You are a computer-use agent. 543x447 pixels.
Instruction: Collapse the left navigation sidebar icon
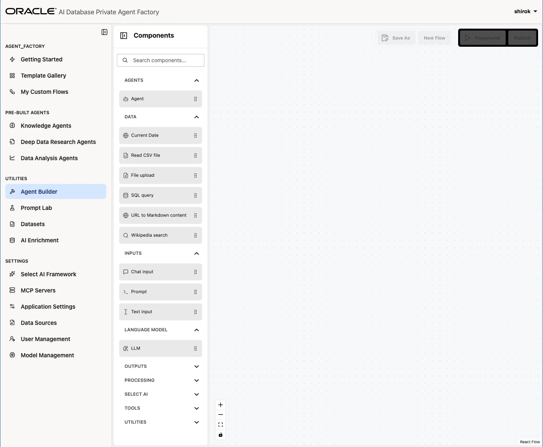click(104, 32)
